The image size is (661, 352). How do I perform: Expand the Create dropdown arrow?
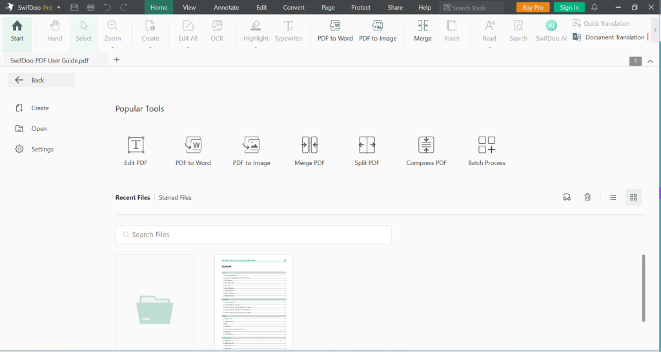150,48
